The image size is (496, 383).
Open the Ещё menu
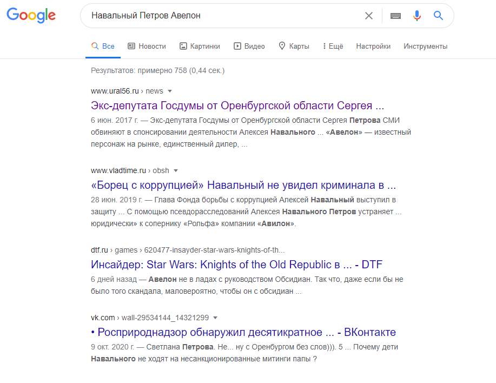pyautogui.click(x=332, y=46)
